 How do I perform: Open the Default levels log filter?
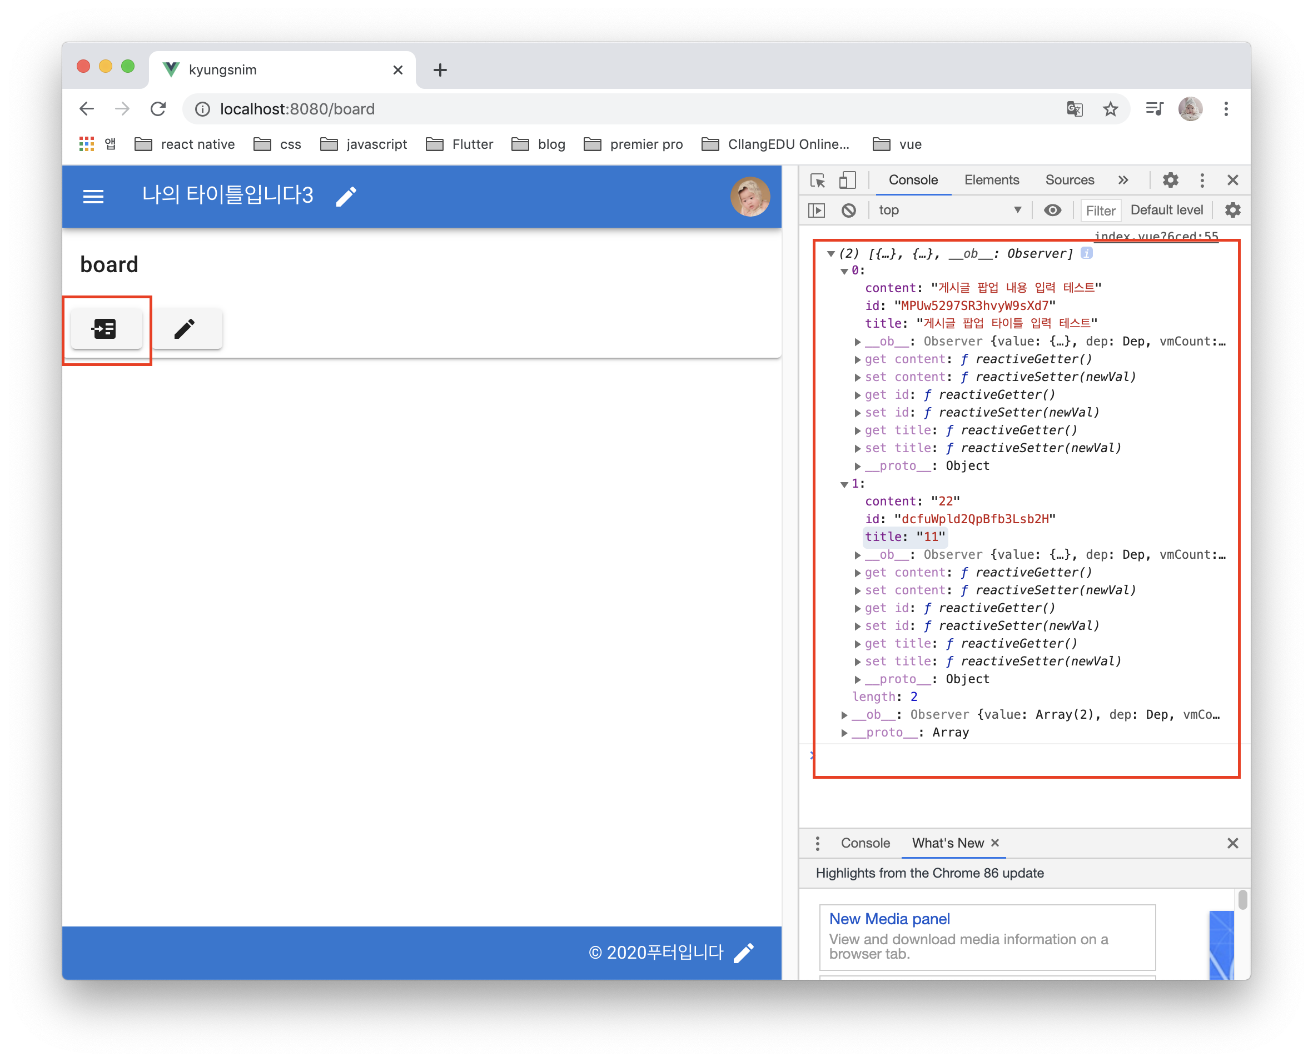[1166, 211]
